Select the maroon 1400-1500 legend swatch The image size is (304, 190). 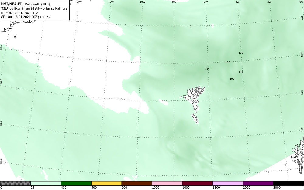197,183
